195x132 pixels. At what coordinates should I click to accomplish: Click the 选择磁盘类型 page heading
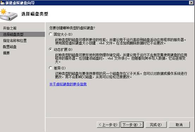point(35,14)
